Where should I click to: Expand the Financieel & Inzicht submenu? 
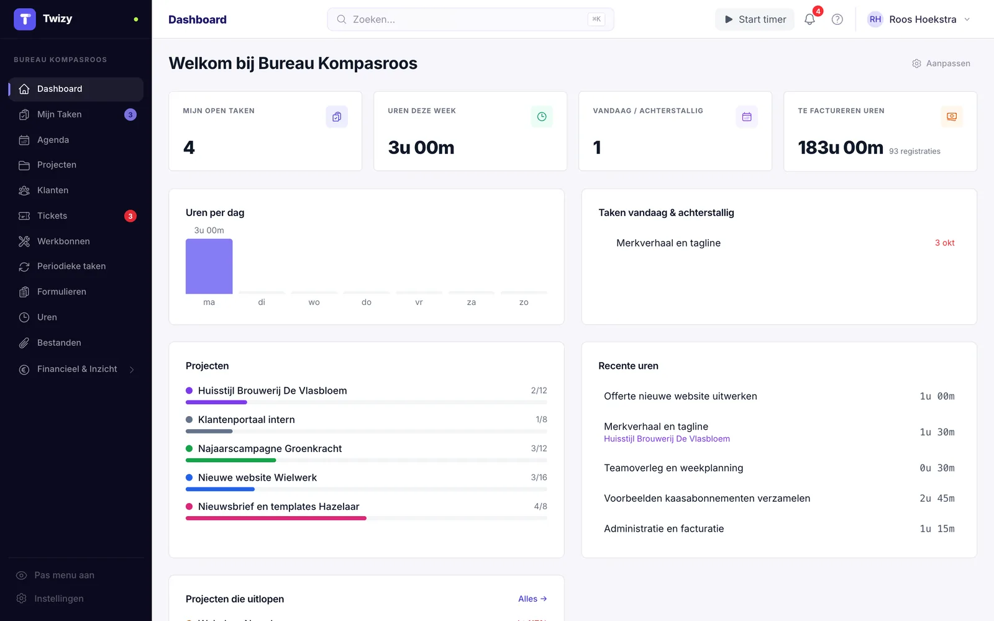tap(76, 369)
